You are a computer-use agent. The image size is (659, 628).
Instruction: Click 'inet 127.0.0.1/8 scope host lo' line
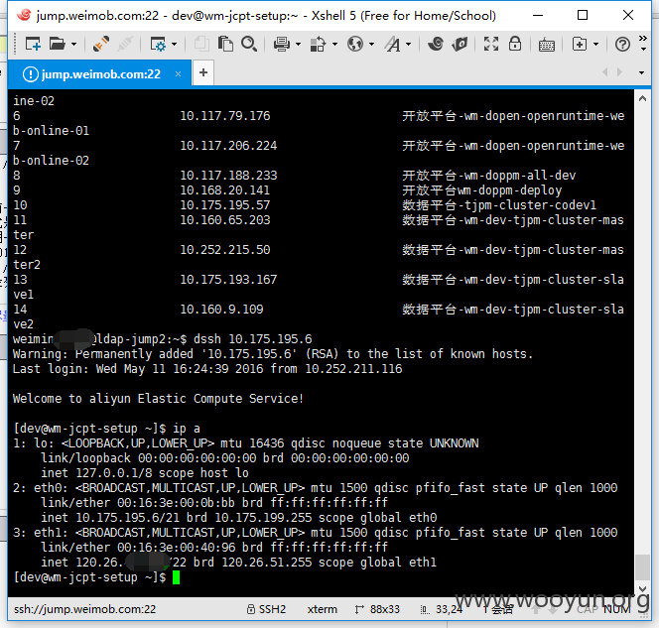click(145, 473)
